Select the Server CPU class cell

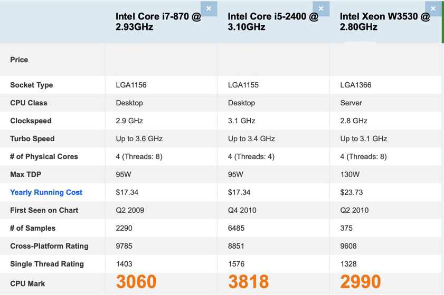[351, 103]
